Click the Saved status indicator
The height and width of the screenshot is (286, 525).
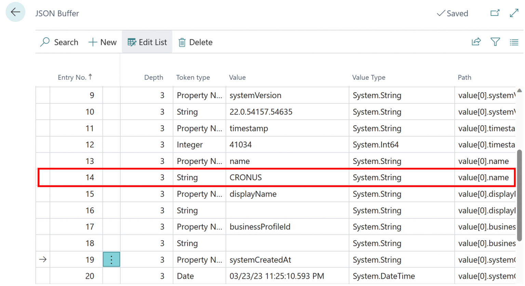click(x=453, y=13)
